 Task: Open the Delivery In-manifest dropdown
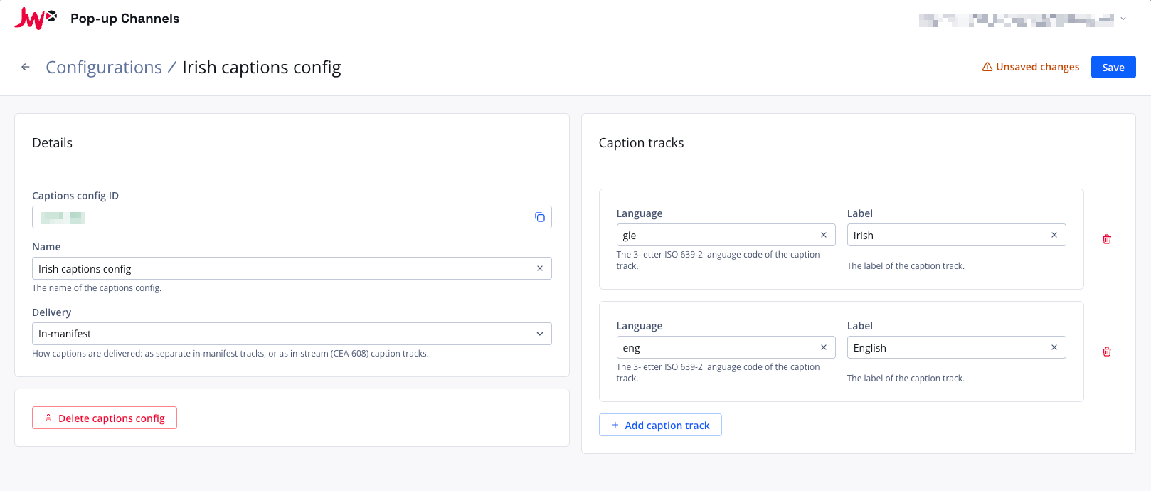(x=292, y=334)
